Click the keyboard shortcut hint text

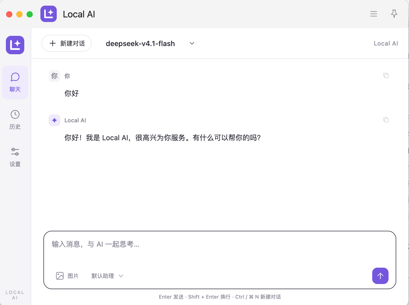click(x=220, y=297)
